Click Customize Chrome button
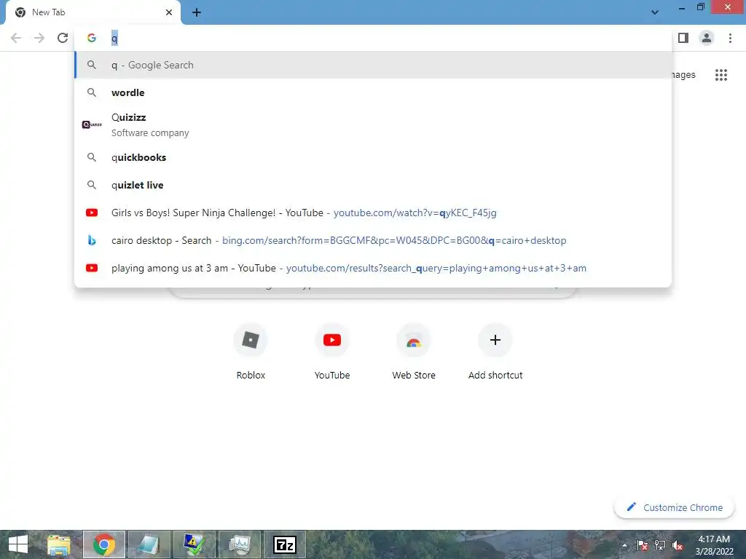Image resolution: width=746 pixels, height=559 pixels. (675, 507)
